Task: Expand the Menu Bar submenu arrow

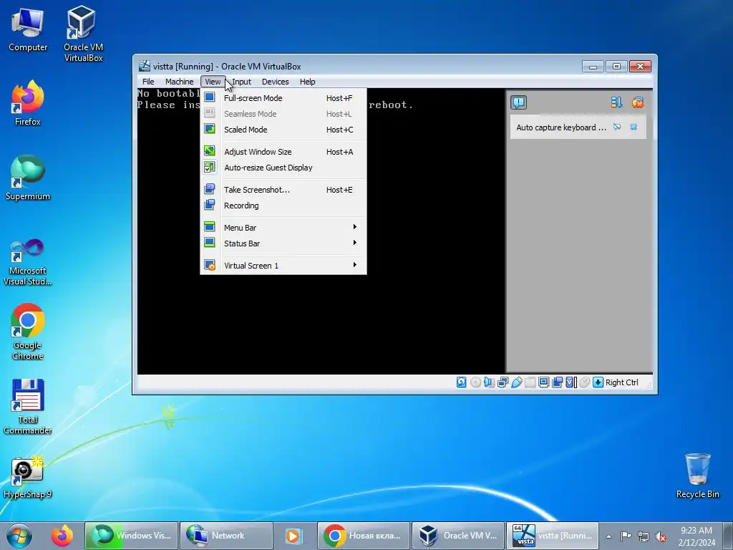Action: click(x=355, y=227)
